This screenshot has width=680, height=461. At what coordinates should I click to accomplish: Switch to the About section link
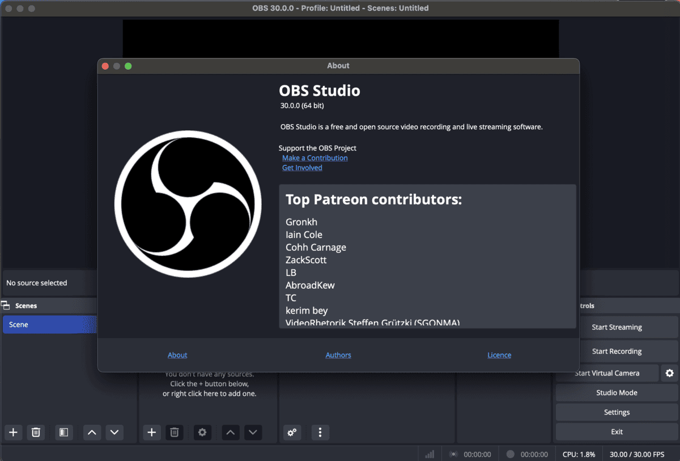(177, 355)
